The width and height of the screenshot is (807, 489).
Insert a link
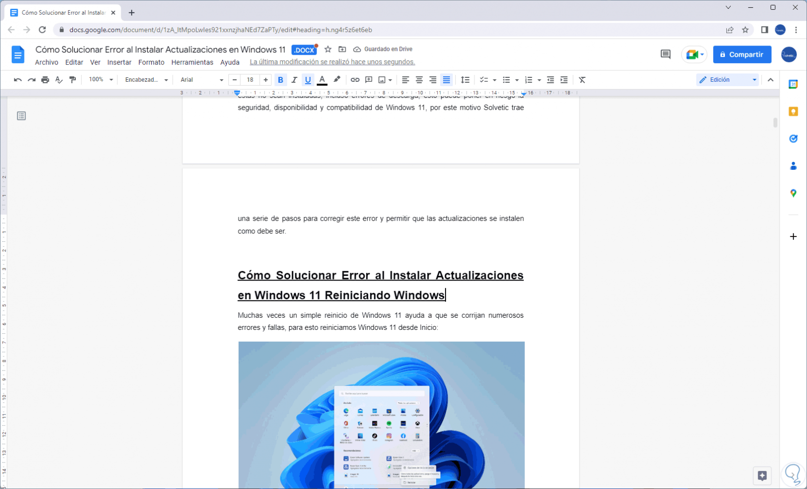(355, 80)
